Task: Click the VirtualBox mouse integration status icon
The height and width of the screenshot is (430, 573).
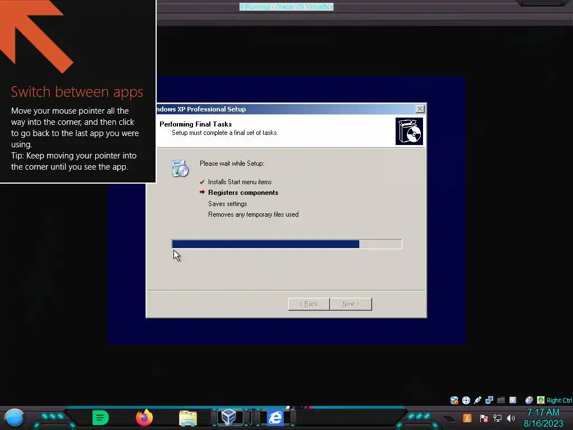Action: [529, 400]
